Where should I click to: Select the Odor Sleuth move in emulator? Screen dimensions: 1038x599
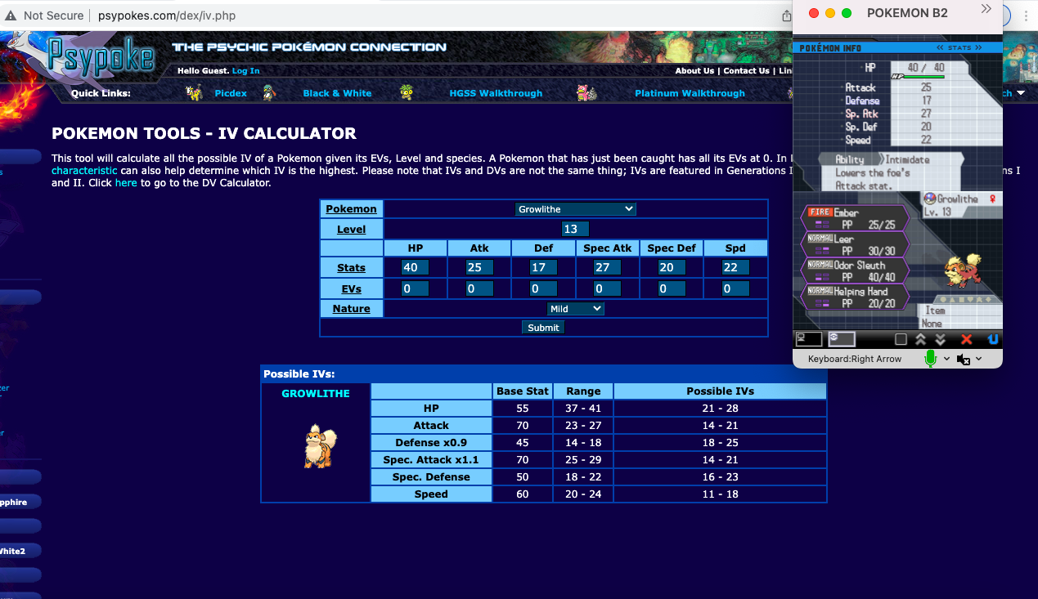click(856, 270)
